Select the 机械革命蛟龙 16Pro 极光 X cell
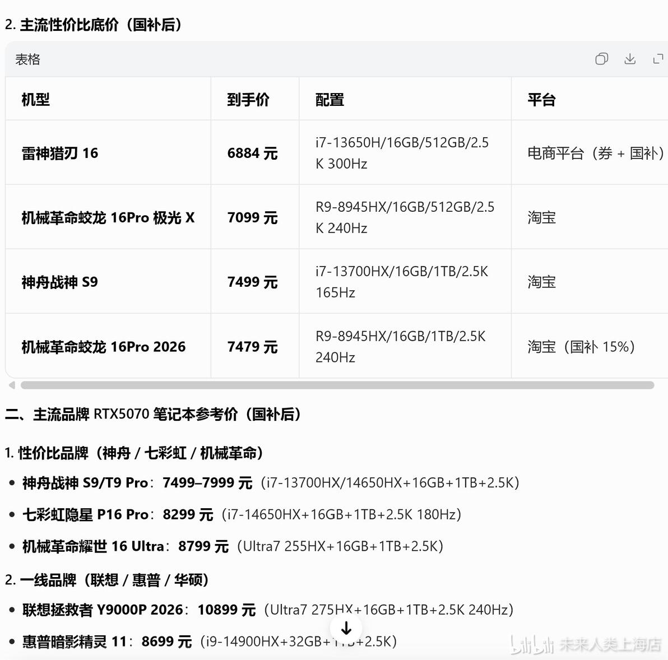Image resolution: width=668 pixels, height=660 pixels. click(x=108, y=217)
